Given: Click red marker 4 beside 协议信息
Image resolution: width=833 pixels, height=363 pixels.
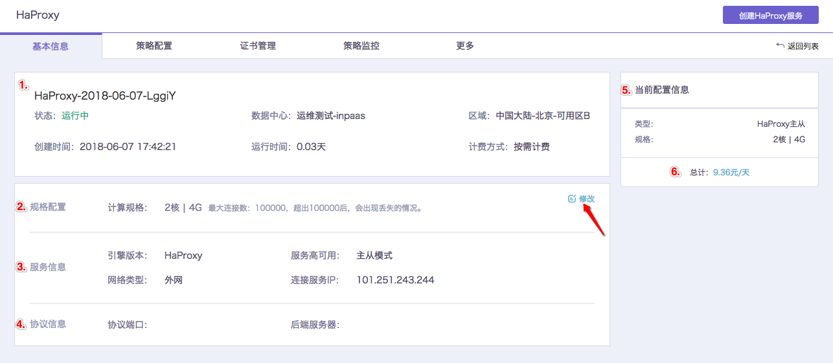Looking at the screenshot, I should [21, 324].
